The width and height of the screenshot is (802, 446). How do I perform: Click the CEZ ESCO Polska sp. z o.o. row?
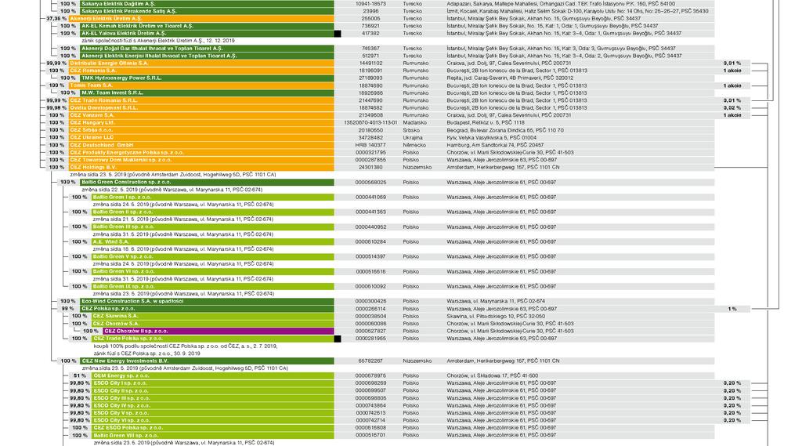coord(213,427)
